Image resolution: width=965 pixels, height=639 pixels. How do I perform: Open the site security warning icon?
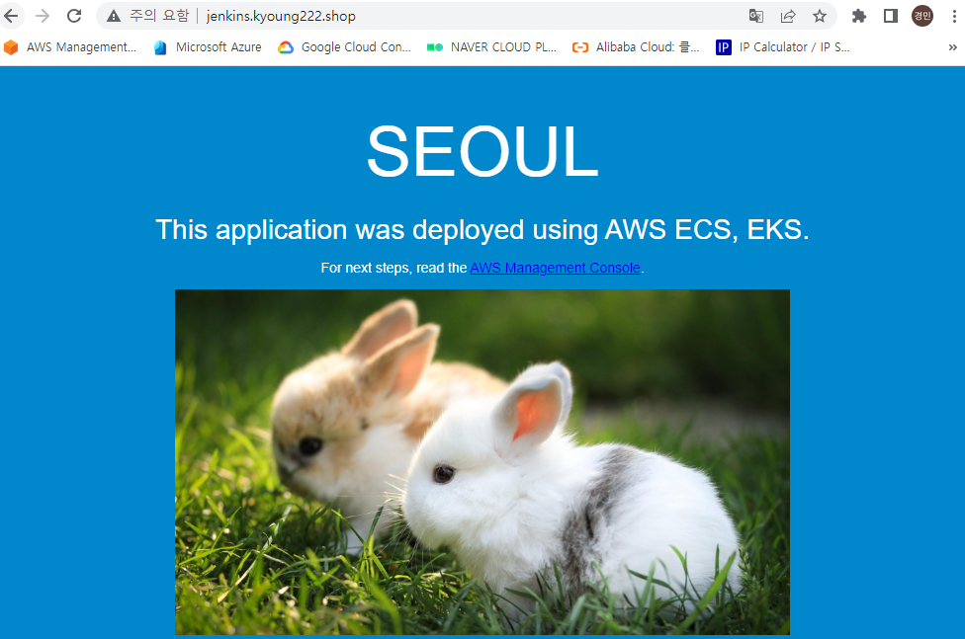pyautogui.click(x=114, y=16)
